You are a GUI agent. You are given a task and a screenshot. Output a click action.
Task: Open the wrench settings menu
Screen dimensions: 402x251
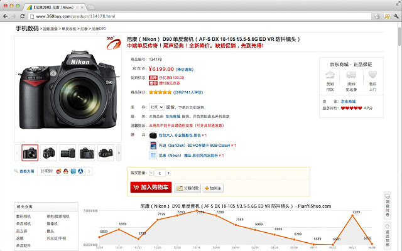pos(396,16)
